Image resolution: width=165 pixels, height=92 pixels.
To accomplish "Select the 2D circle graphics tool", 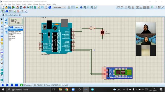I will pyautogui.click(x=2, y=73).
